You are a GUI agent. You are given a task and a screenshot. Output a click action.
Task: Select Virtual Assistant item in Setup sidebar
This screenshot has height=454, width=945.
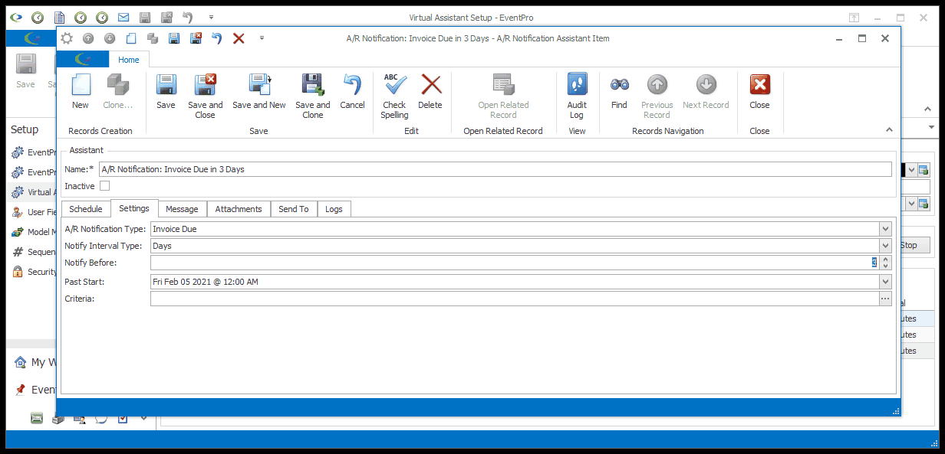[x=33, y=192]
